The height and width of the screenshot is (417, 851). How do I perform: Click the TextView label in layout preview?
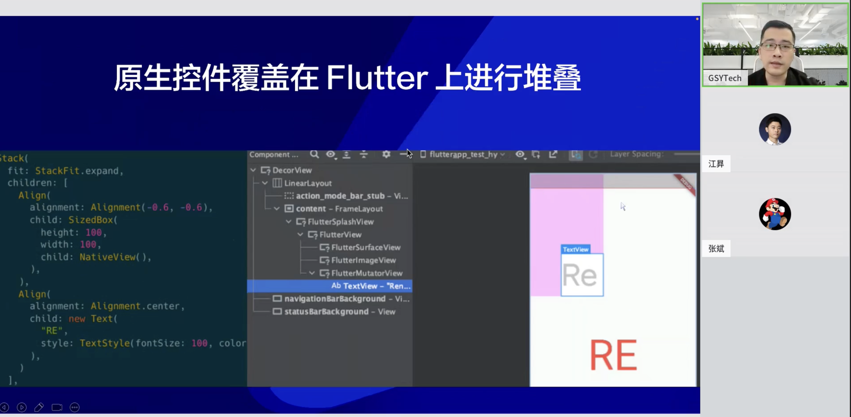click(x=575, y=249)
